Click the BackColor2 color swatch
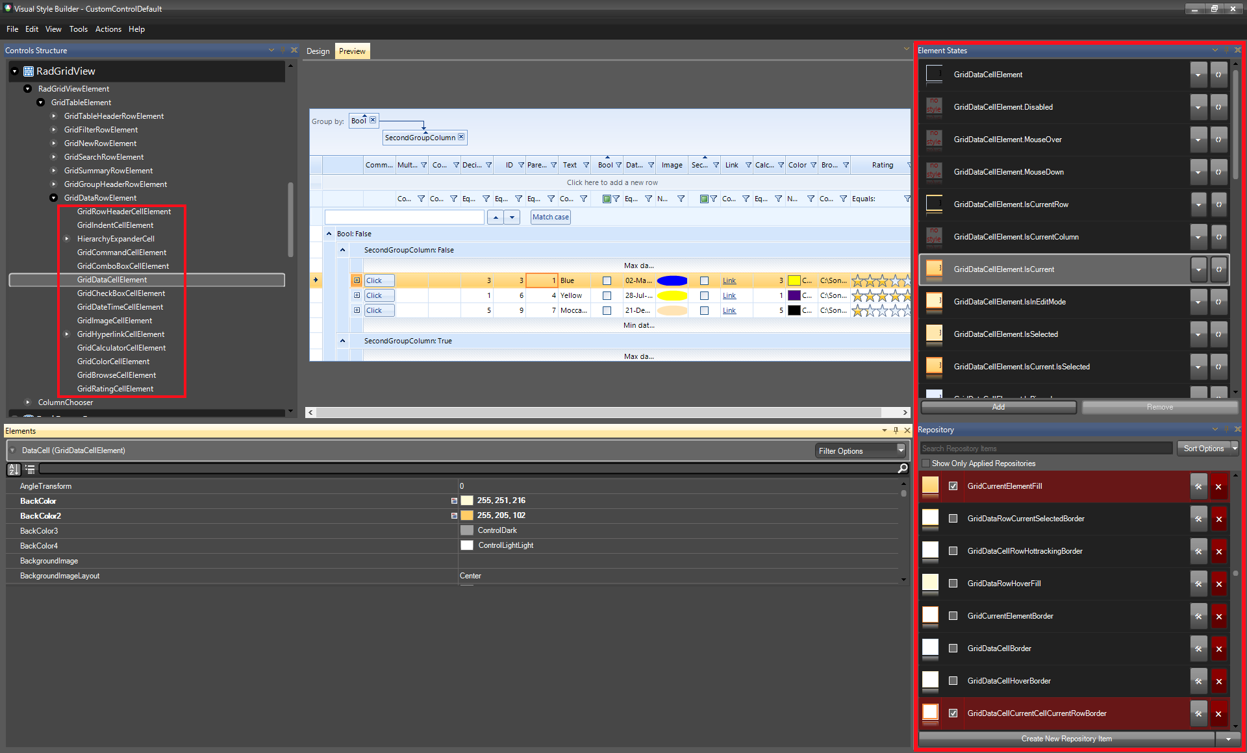Viewport: 1247px width, 753px height. pyautogui.click(x=467, y=515)
